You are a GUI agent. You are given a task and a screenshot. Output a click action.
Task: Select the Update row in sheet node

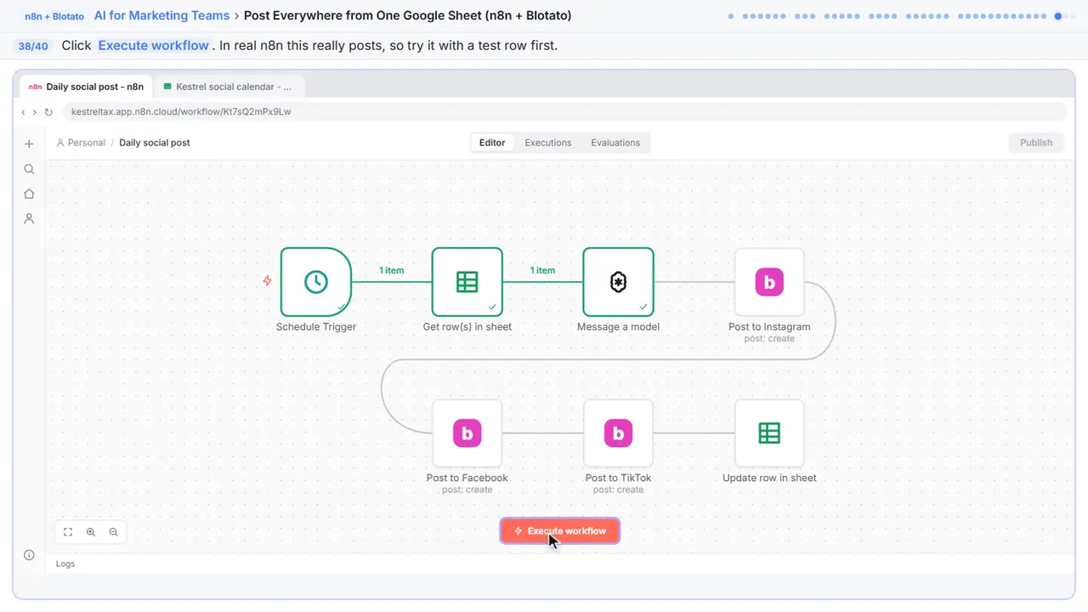click(769, 433)
